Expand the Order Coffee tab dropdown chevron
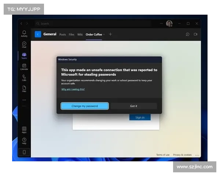Image resolution: width=220 pixels, height=176 pixels. point(104,34)
